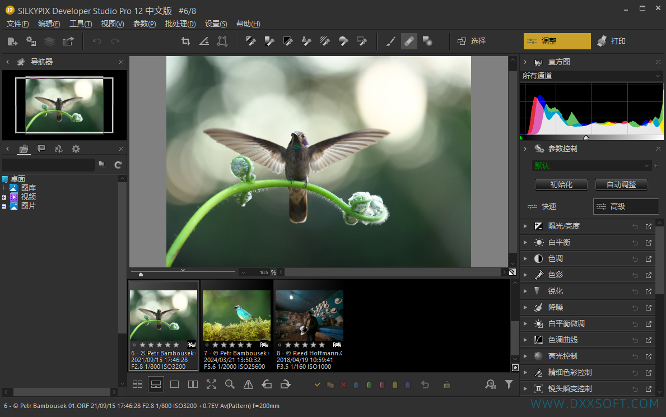Screen dimensions: 666x417
Task: Expand the 视频 tree folder
Action: (4, 197)
